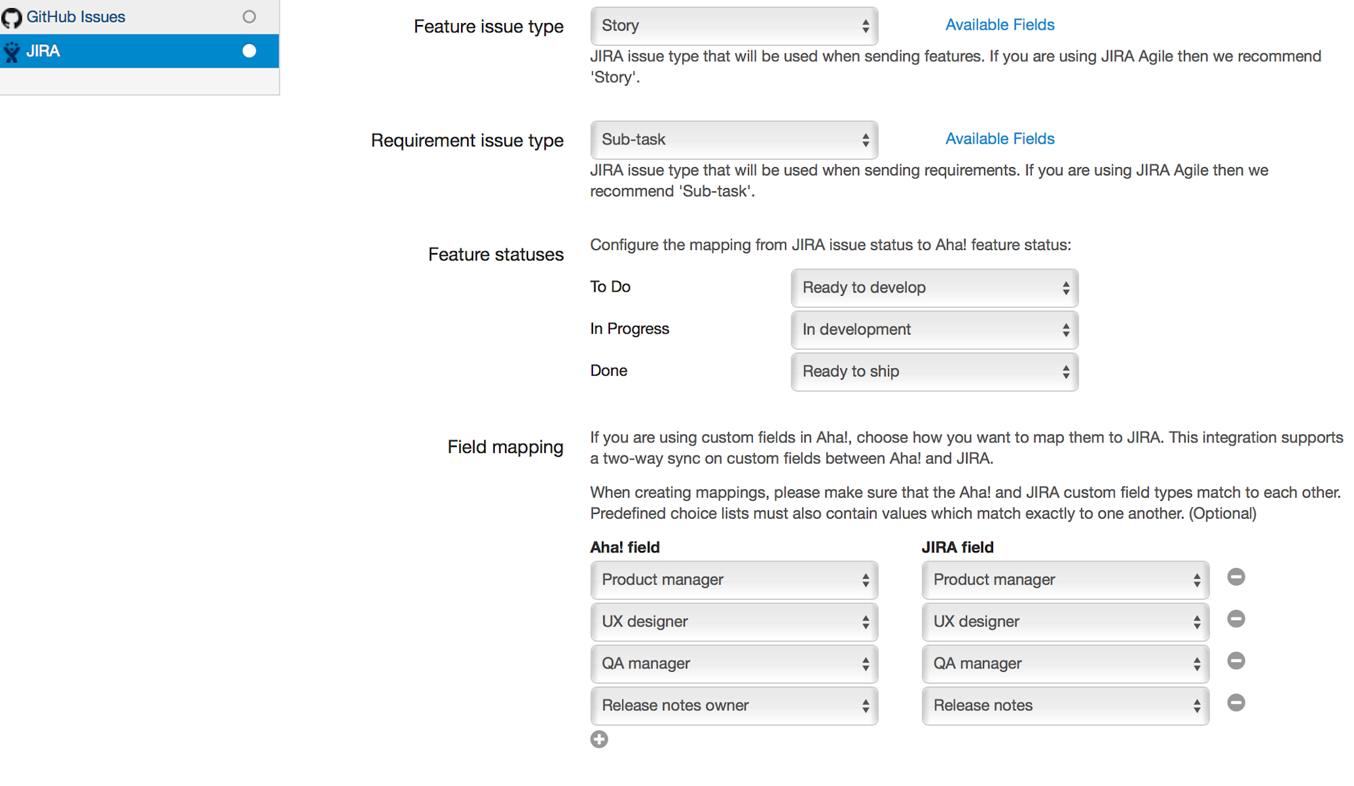Click the JIRA logo icon in the sidebar
This screenshot has width=1354, height=786.
pos(12,51)
